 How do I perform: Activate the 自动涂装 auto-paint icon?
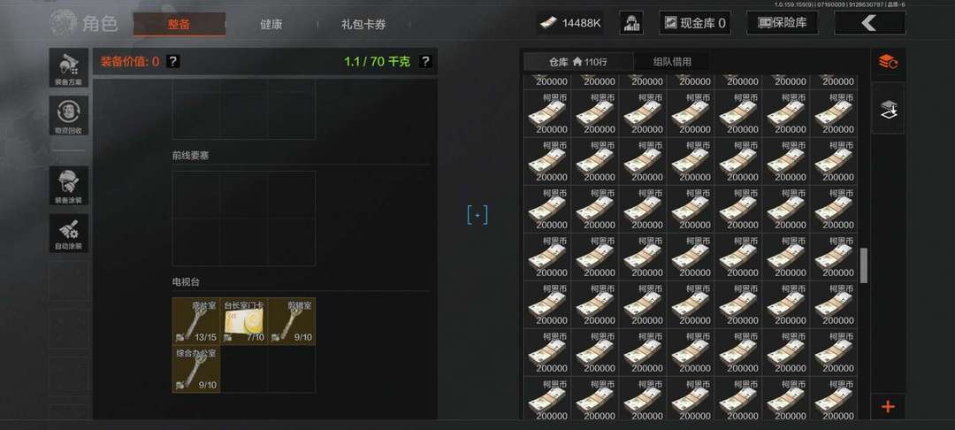[x=69, y=233]
